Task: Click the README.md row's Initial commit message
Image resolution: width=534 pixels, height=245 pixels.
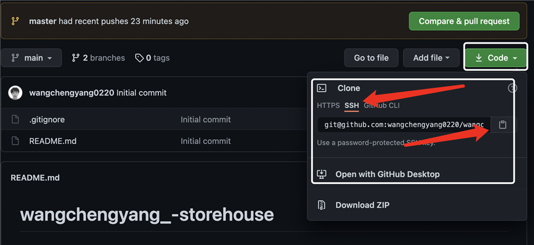Action: pos(206,141)
